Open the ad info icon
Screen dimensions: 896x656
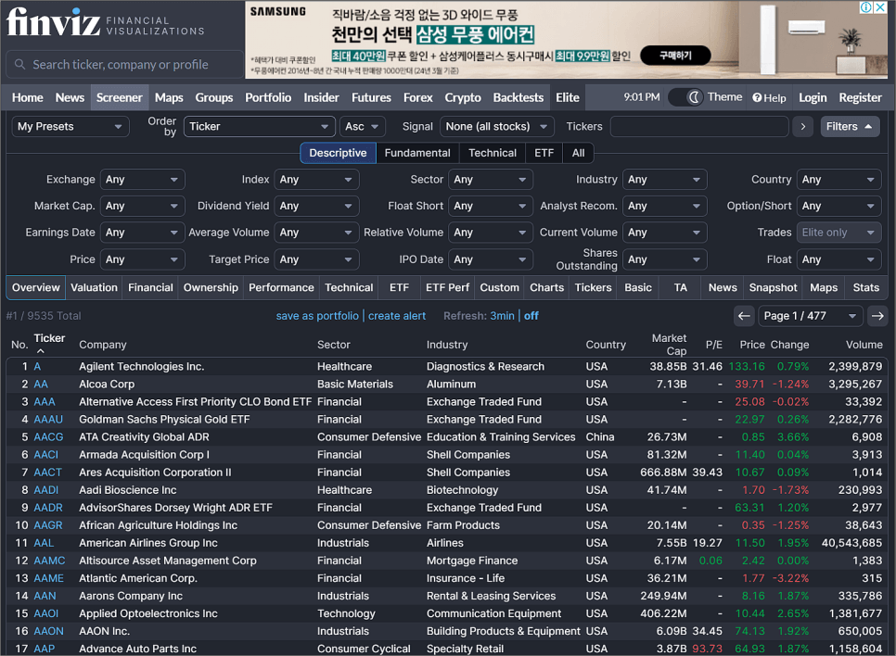click(x=865, y=6)
